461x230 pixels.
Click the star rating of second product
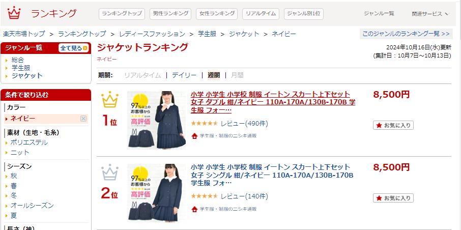coord(205,196)
